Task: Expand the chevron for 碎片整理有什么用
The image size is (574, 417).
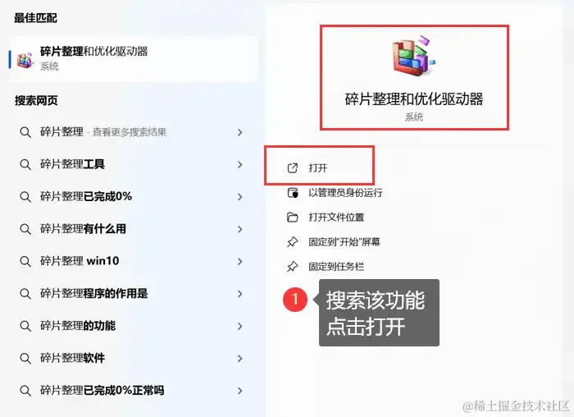Action: [x=239, y=229]
